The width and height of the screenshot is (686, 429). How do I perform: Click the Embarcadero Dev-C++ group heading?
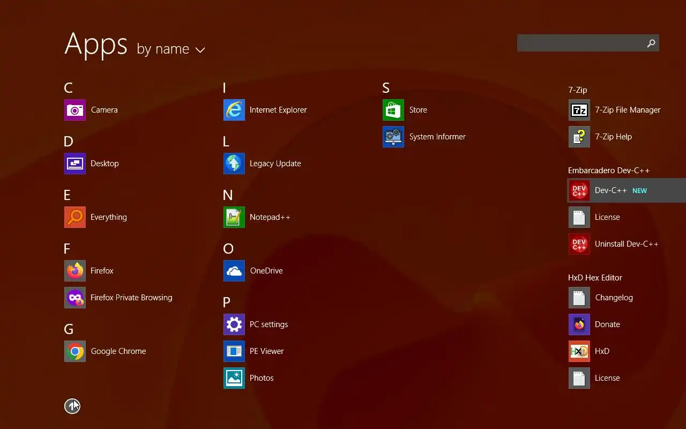pyautogui.click(x=609, y=171)
